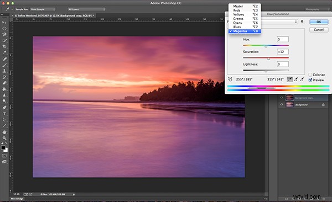Select the eyedropper in Hue/Saturation dialog
The image size is (332, 202).
point(289,79)
